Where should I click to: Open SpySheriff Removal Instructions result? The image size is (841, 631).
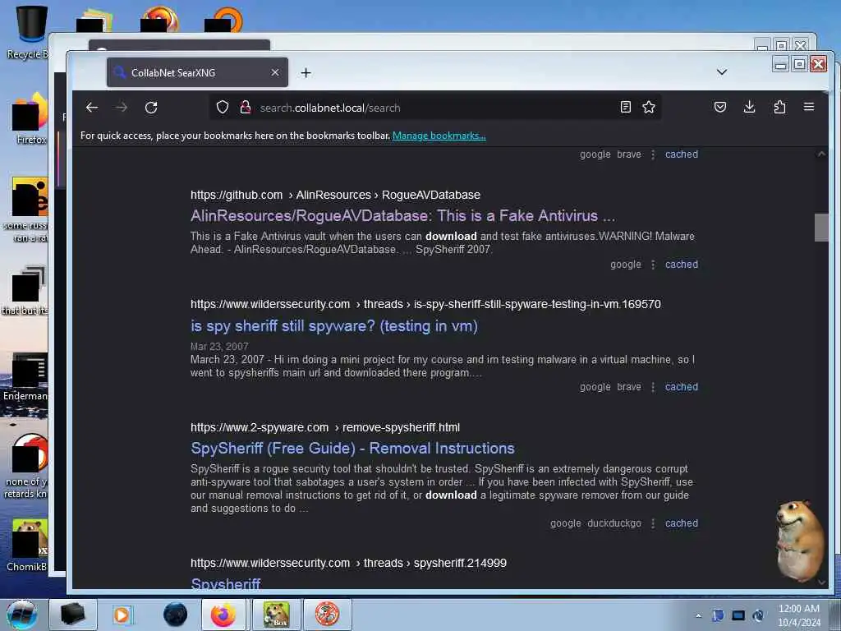tap(352, 448)
